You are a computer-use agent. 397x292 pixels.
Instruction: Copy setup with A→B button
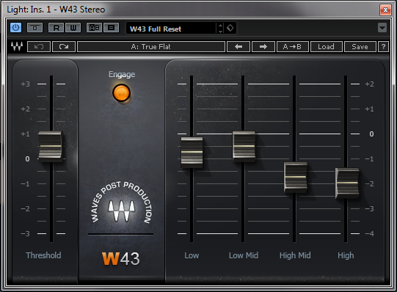pyautogui.click(x=293, y=46)
